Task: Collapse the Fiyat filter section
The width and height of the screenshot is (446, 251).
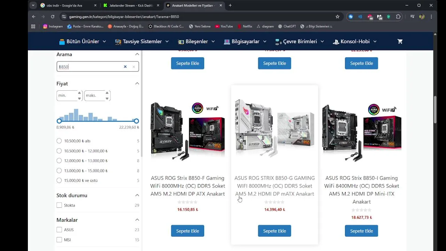Action: pyautogui.click(x=137, y=84)
